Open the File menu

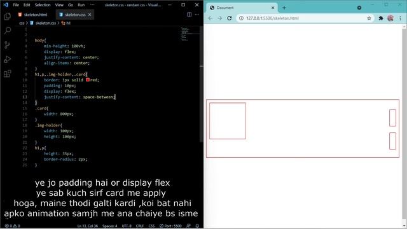tap(16, 4)
